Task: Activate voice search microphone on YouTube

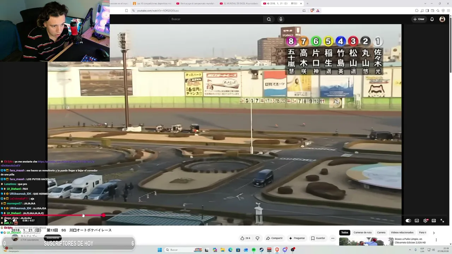Action: [x=281, y=19]
